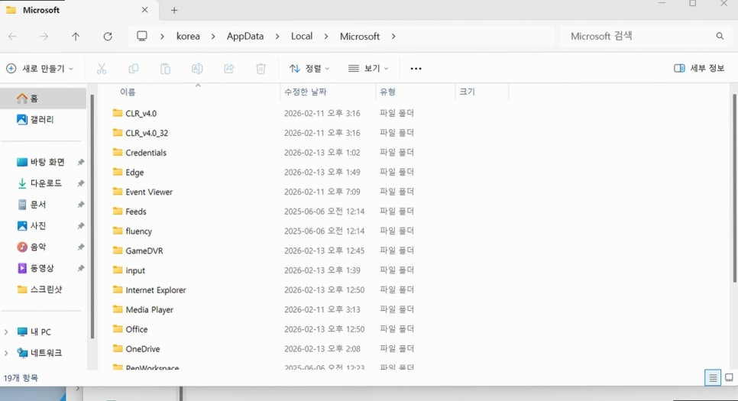Open the 새로 만들기 dropdown
Viewport: 738px width, 401px height.
click(x=40, y=69)
